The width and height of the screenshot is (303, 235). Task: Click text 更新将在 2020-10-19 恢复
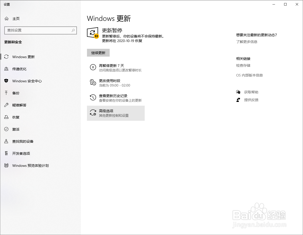pyautogui.click(x=122, y=41)
